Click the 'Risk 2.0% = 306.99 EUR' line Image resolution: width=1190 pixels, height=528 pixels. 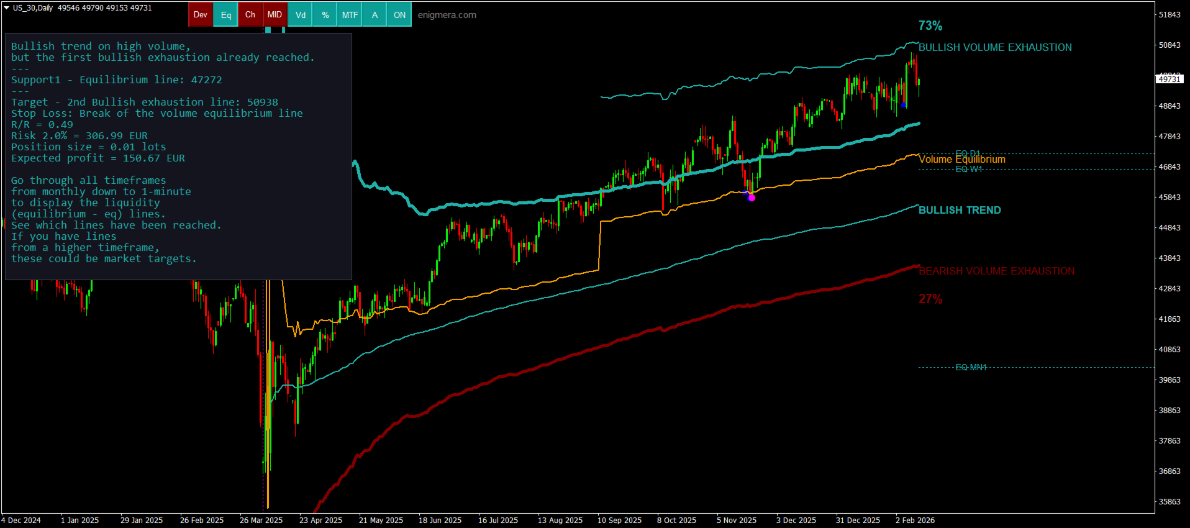click(79, 135)
